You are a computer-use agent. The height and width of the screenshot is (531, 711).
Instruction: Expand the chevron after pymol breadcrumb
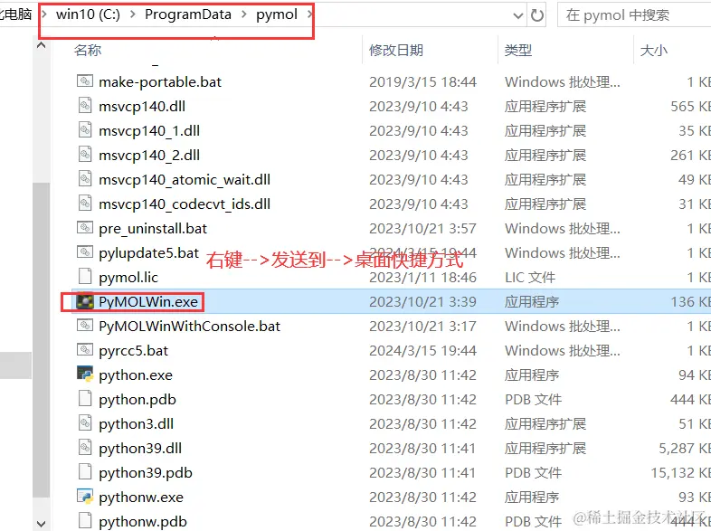coord(309,14)
